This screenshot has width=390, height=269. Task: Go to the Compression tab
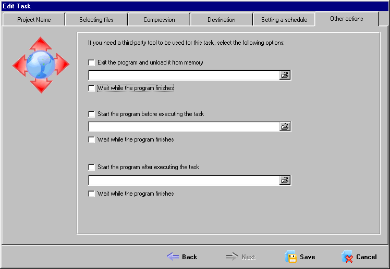(x=159, y=20)
